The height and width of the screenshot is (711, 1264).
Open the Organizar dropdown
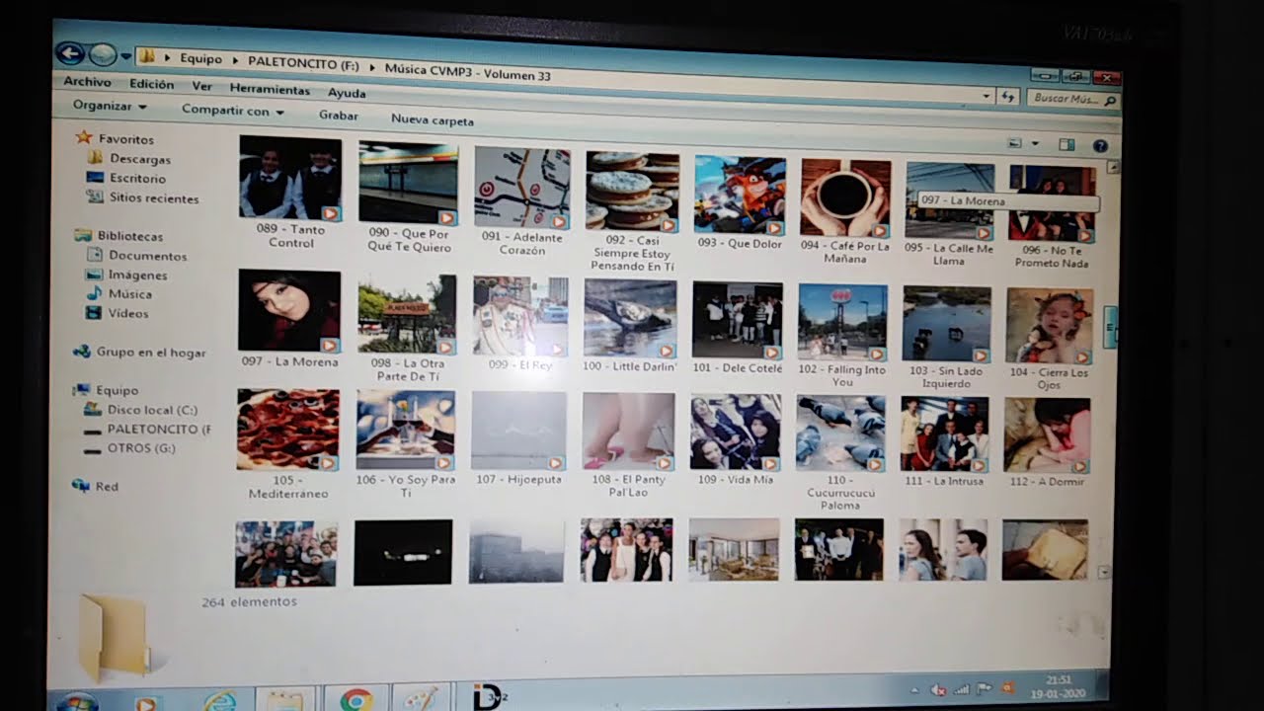110,106
